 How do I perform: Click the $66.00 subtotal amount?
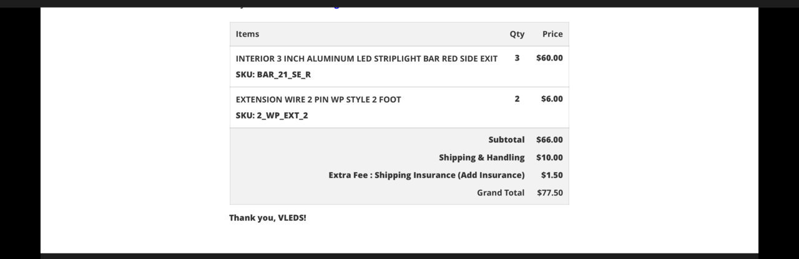click(x=549, y=140)
